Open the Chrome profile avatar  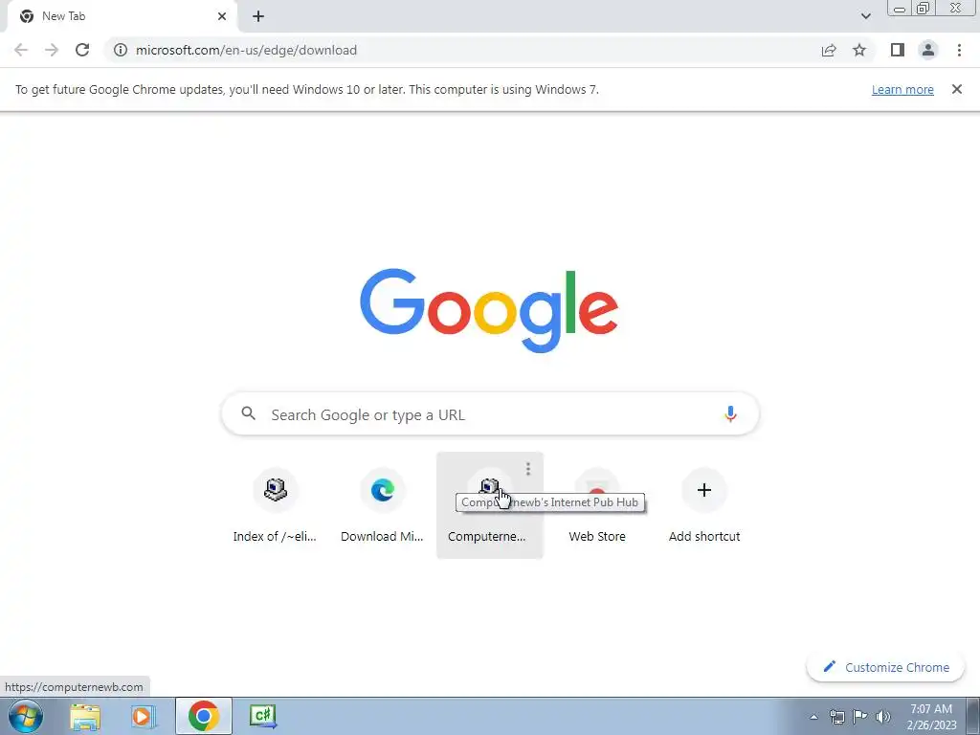click(928, 50)
